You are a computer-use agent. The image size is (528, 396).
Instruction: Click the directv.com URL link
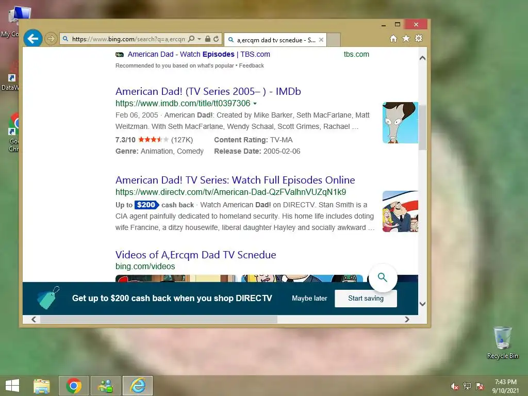coord(230,192)
